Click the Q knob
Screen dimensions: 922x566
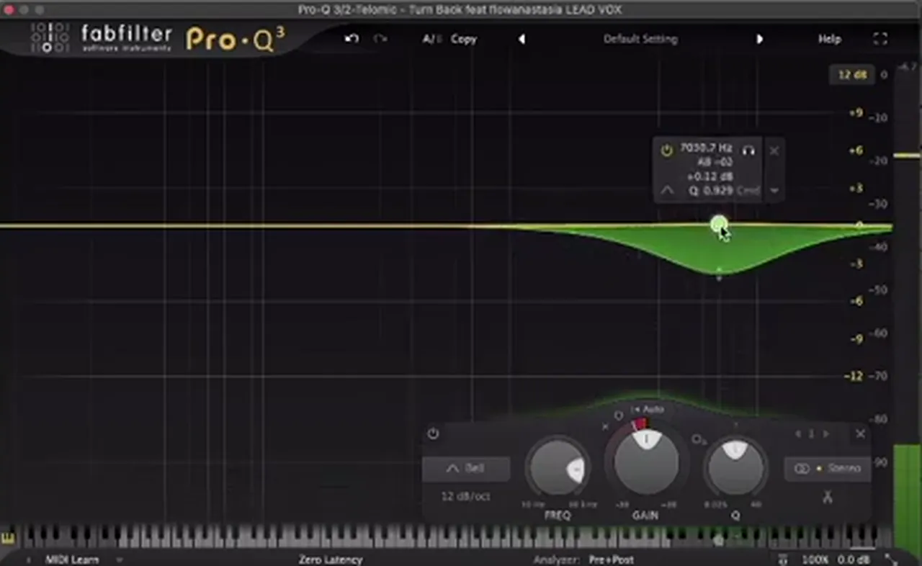point(735,468)
